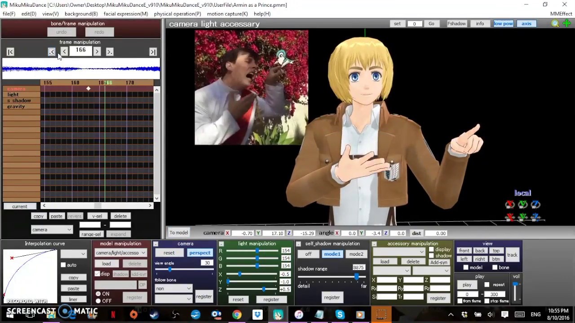Enable the repeat playback checkbox
The image size is (575, 323).
[x=487, y=285]
